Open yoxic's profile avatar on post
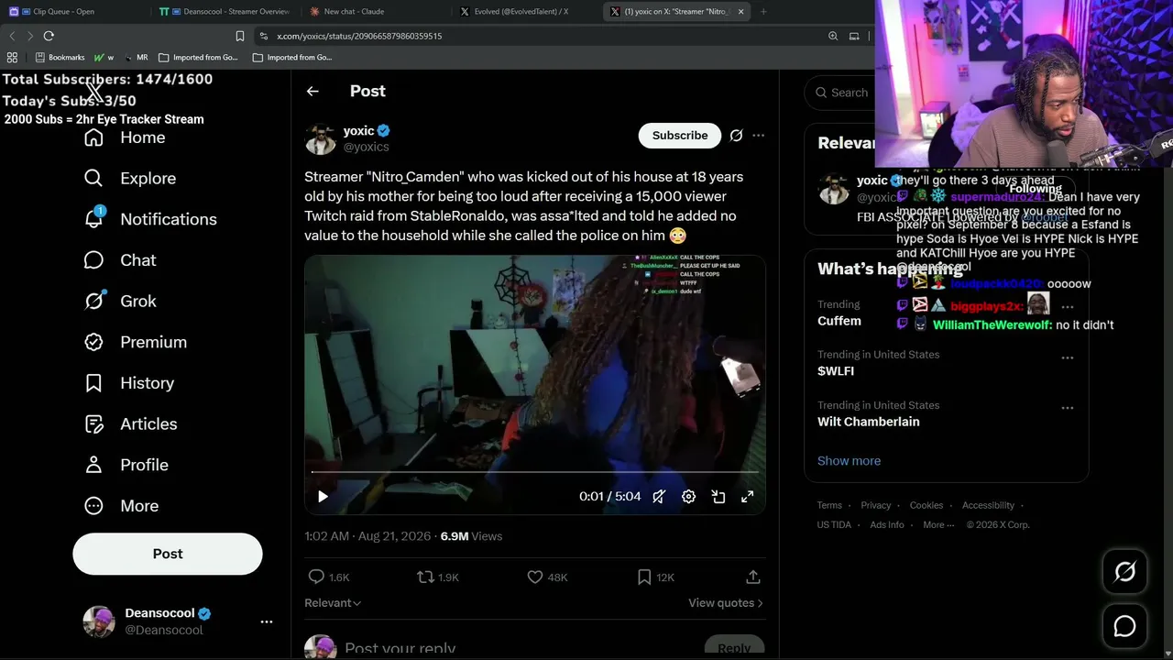This screenshot has height=660, width=1173. pyautogui.click(x=321, y=139)
